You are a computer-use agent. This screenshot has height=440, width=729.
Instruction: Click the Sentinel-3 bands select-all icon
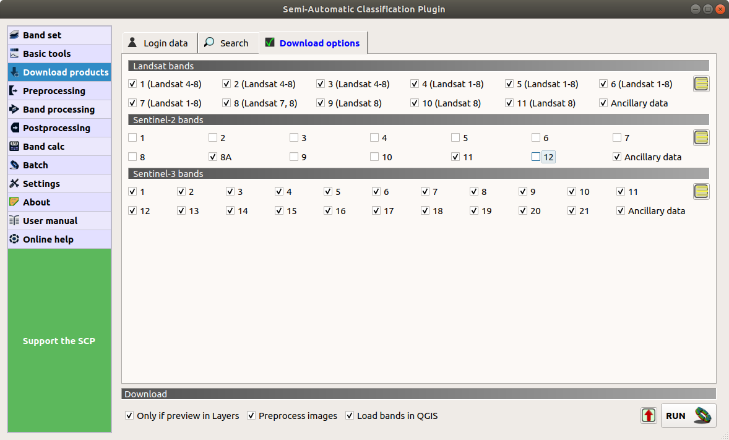pos(701,192)
